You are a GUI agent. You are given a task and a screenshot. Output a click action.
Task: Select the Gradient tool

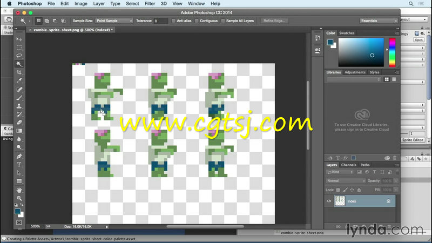[19, 131]
